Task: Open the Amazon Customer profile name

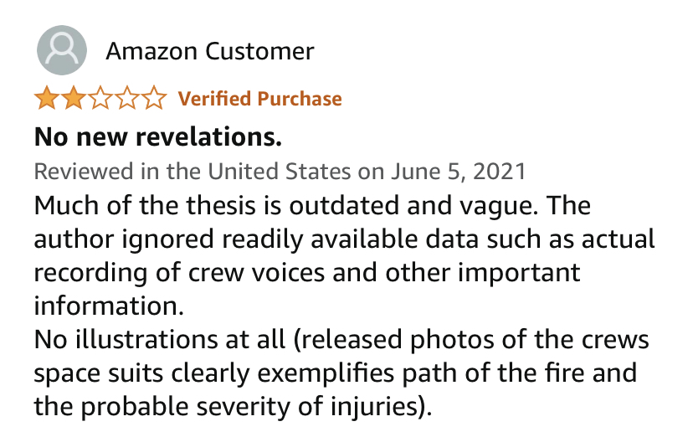Action: tap(209, 51)
